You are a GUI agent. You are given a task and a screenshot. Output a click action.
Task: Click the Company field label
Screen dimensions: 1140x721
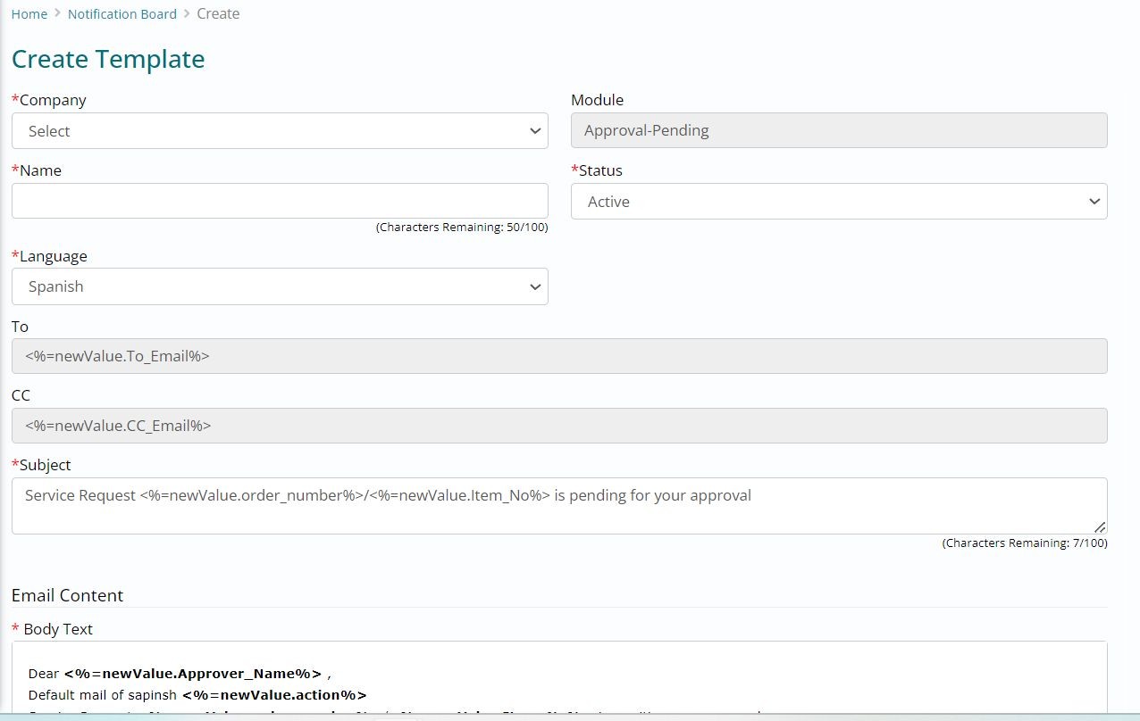click(52, 100)
